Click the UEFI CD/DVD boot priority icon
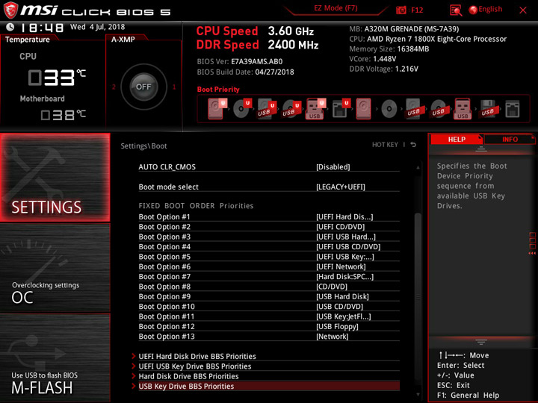538x403 pixels. (x=242, y=109)
